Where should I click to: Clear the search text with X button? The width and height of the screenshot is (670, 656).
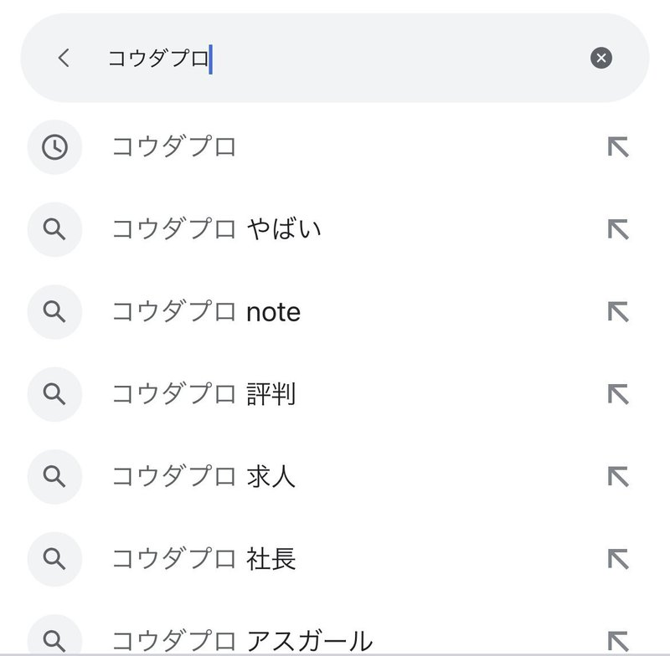pos(600,58)
